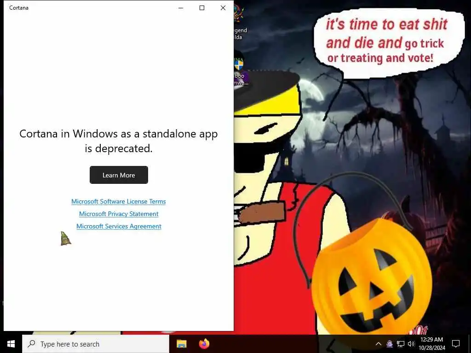Click the Cortana deprecated heading text

point(119,141)
